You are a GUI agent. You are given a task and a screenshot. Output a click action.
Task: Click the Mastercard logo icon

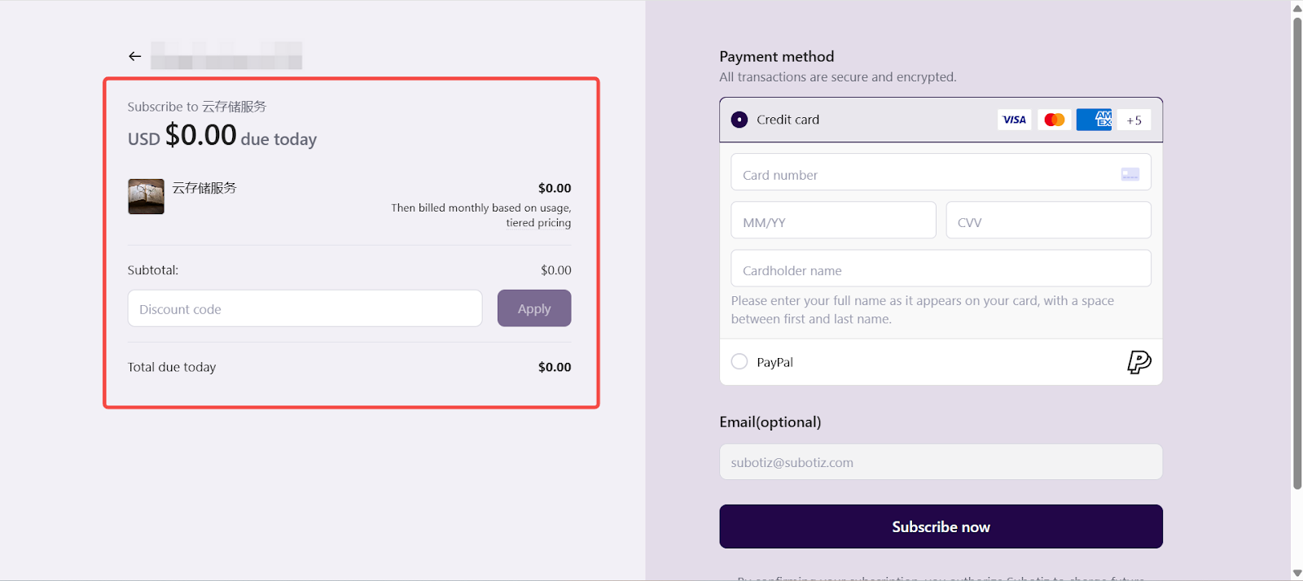1055,120
